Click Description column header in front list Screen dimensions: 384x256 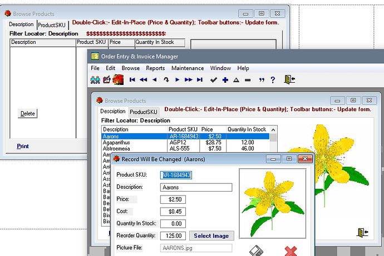[134, 129]
